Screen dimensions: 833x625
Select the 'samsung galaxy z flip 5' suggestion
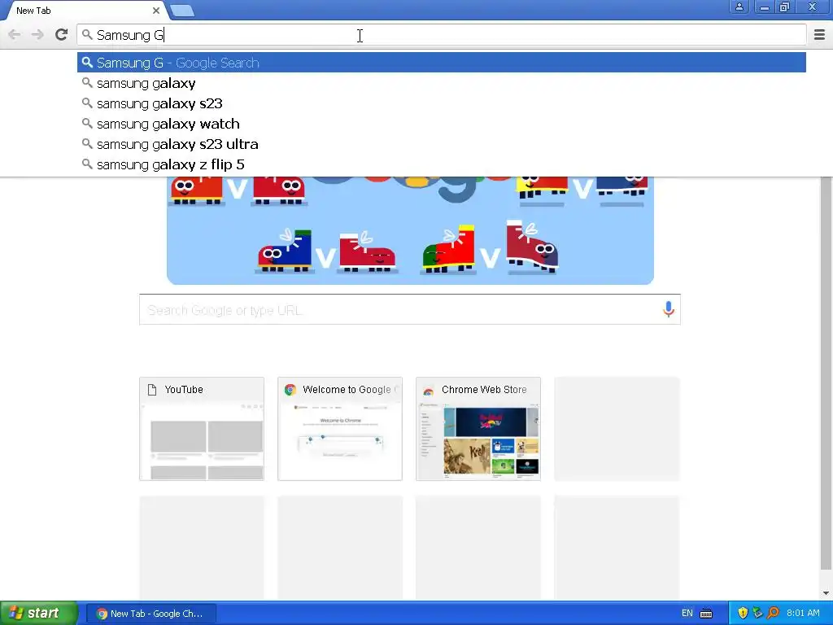pos(442,164)
